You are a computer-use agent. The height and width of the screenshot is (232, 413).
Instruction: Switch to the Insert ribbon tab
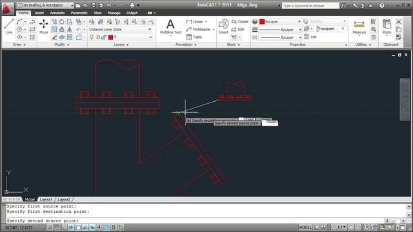[39, 13]
